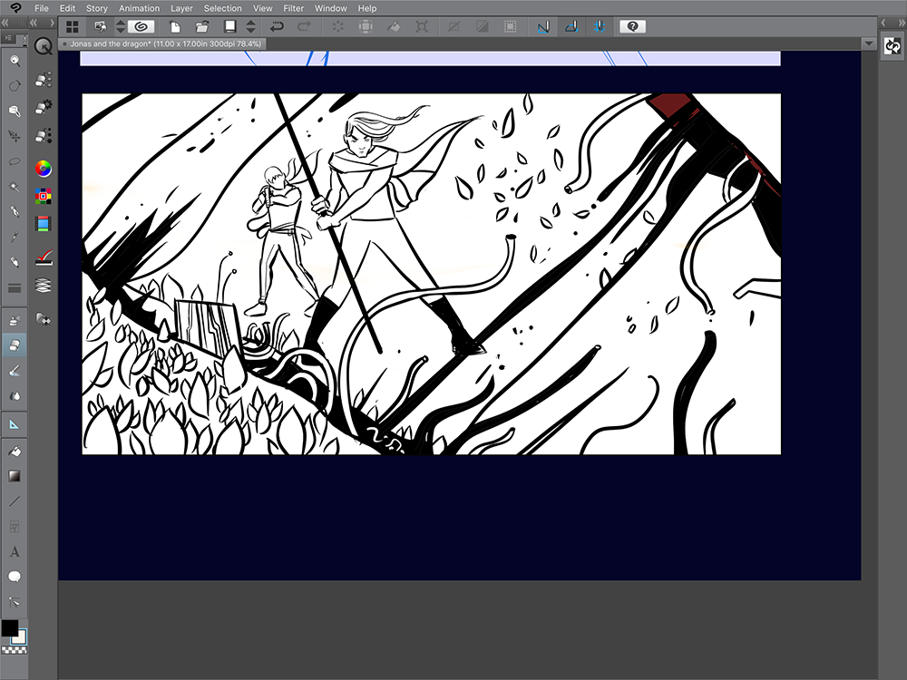
Task: Select the Zoom magnifier tool
Action: tap(15, 62)
